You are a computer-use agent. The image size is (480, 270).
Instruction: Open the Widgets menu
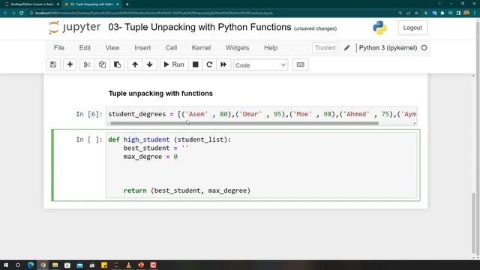[x=237, y=48]
